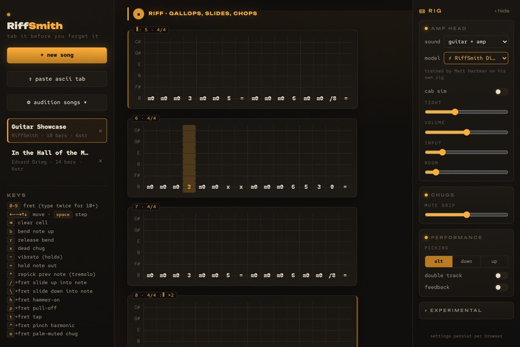Click the 0-9 fret key badge
The image size is (520, 347).
point(14,205)
